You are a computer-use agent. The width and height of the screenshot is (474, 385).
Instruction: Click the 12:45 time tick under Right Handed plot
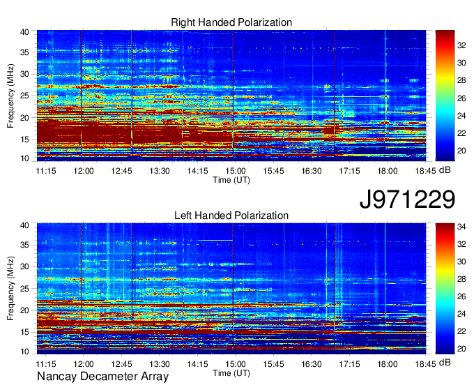coord(121,171)
